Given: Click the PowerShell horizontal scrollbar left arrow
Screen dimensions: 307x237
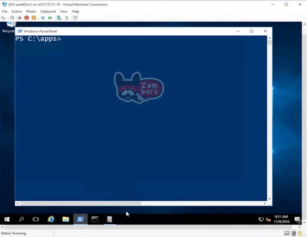Looking at the screenshot, I should (17, 203).
